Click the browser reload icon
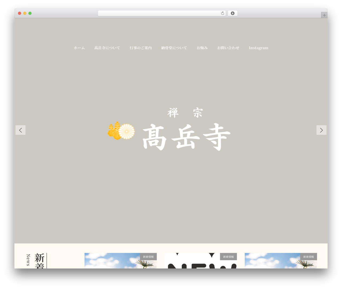342x289 pixels. pyautogui.click(x=222, y=13)
